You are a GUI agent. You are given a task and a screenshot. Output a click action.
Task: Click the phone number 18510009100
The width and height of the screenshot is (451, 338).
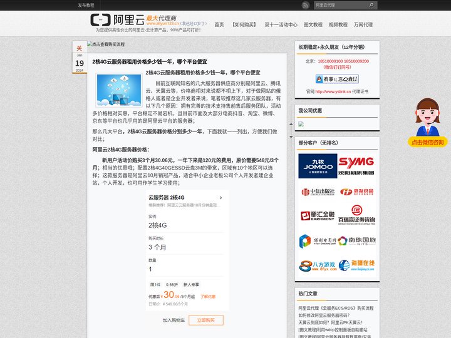330,61
